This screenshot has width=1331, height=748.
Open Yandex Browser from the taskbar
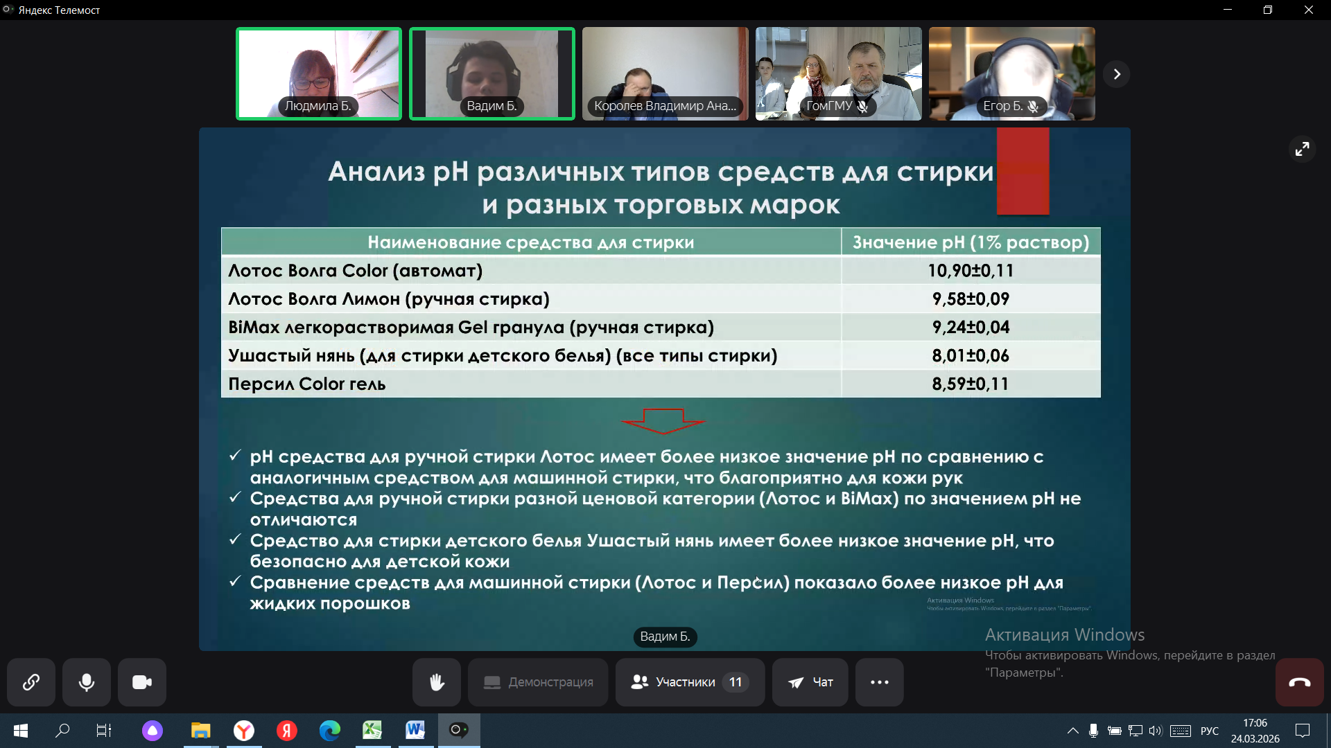pos(244,730)
